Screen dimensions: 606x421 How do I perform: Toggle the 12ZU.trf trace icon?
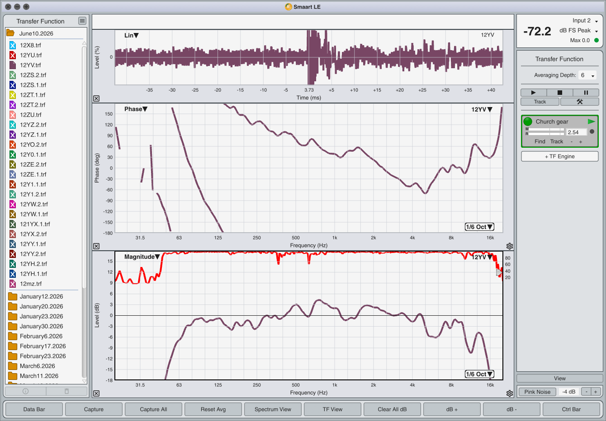[13, 115]
